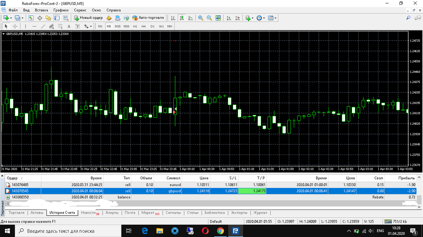The image size is (423, 237).
Task: Zoom in on the chart
Action: click(201, 18)
